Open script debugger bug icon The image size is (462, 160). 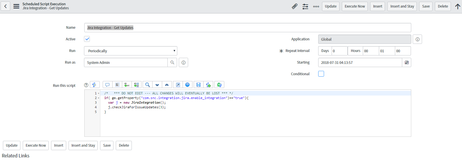click(x=219, y=85)
